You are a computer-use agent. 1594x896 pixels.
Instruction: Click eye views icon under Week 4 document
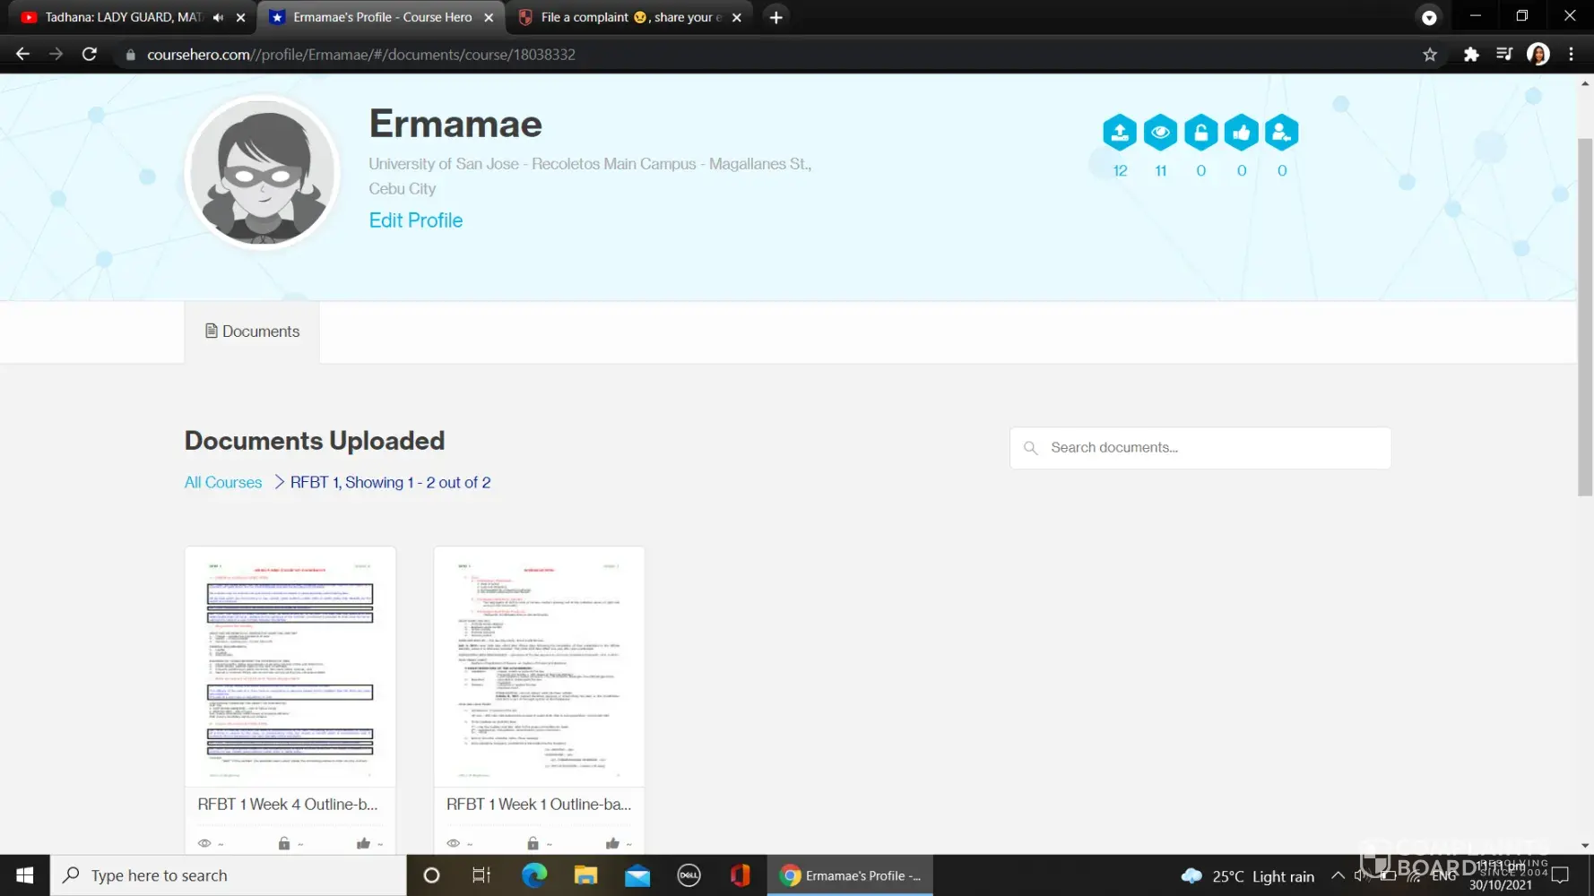(204, 843)
